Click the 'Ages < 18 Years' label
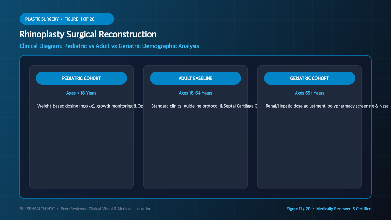 tap(81, 93)
